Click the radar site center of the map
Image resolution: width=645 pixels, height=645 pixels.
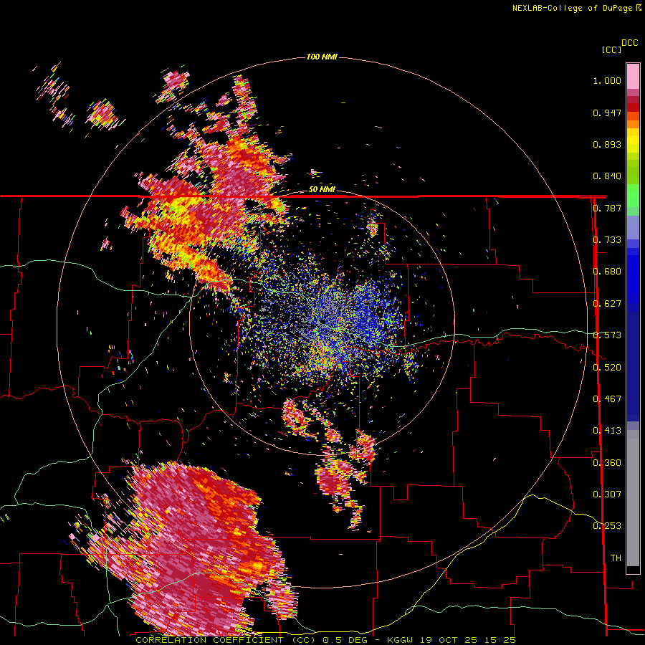click(322, 322)
